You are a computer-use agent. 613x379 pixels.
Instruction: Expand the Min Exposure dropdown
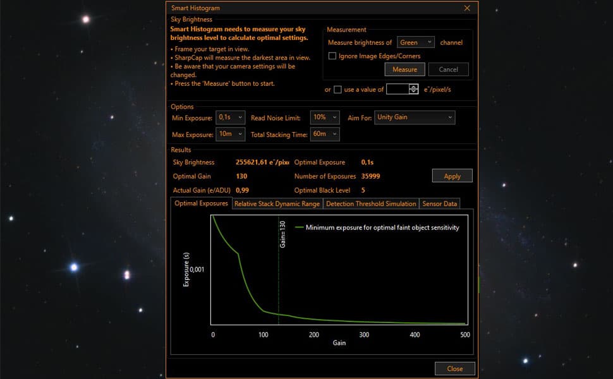click(x=230, y=117)
